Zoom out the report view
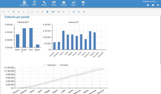 click(x=79, y=12)
